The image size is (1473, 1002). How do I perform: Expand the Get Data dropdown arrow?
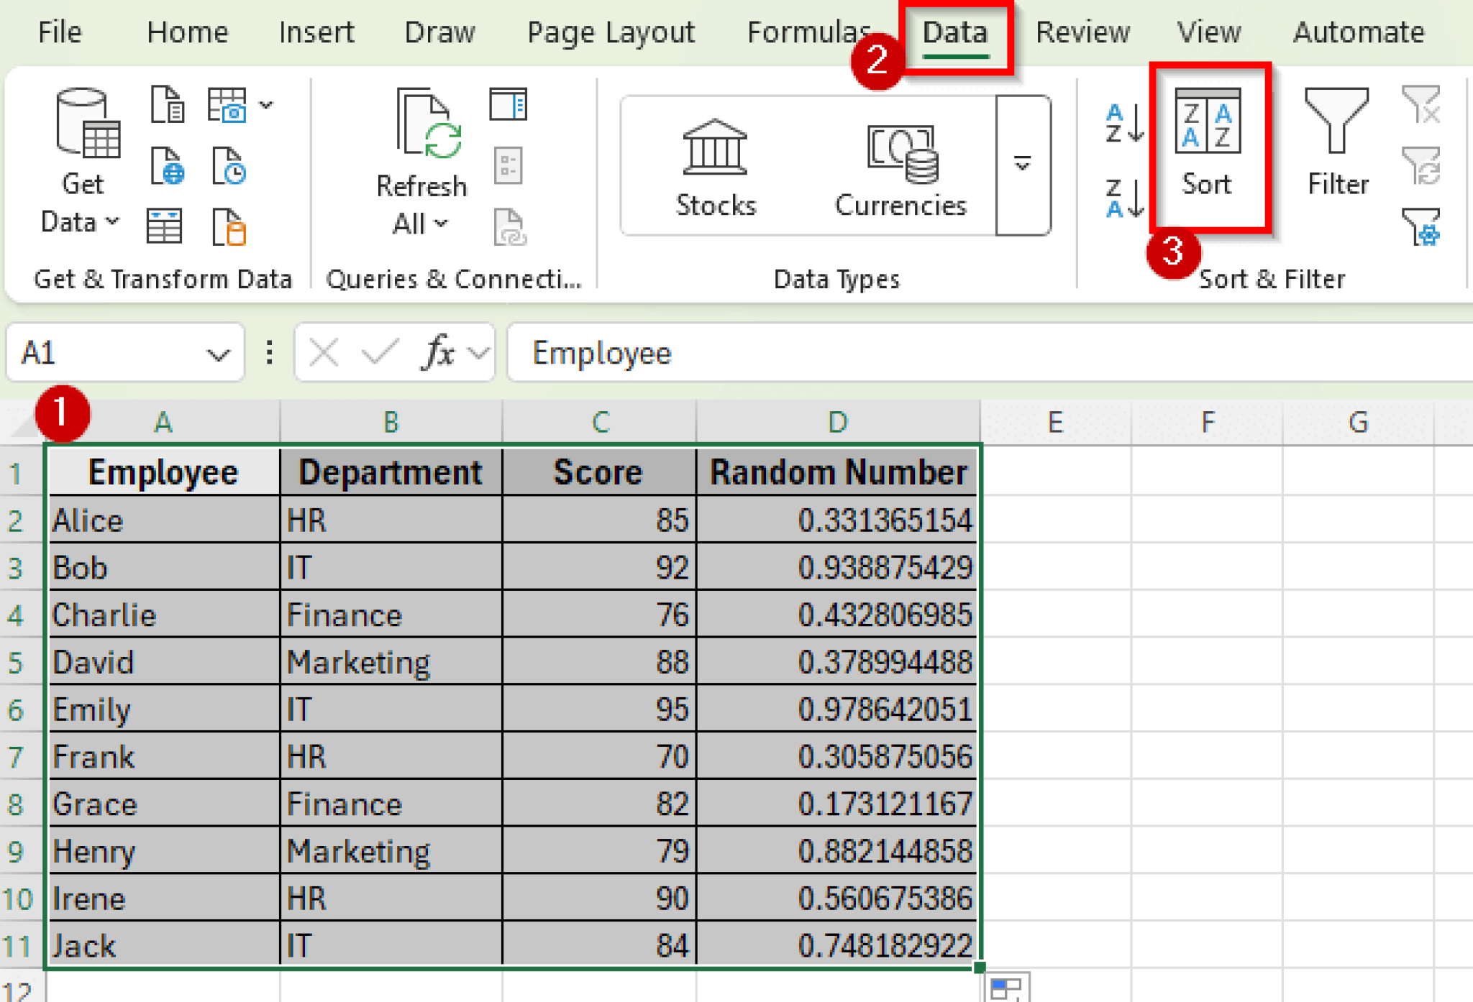coord(112,221)
